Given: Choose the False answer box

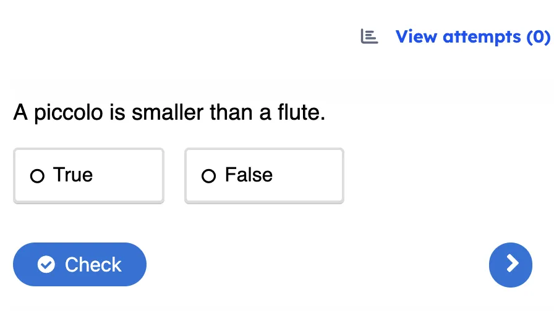Looking at the screenshot, I should (x=264, y=175).
